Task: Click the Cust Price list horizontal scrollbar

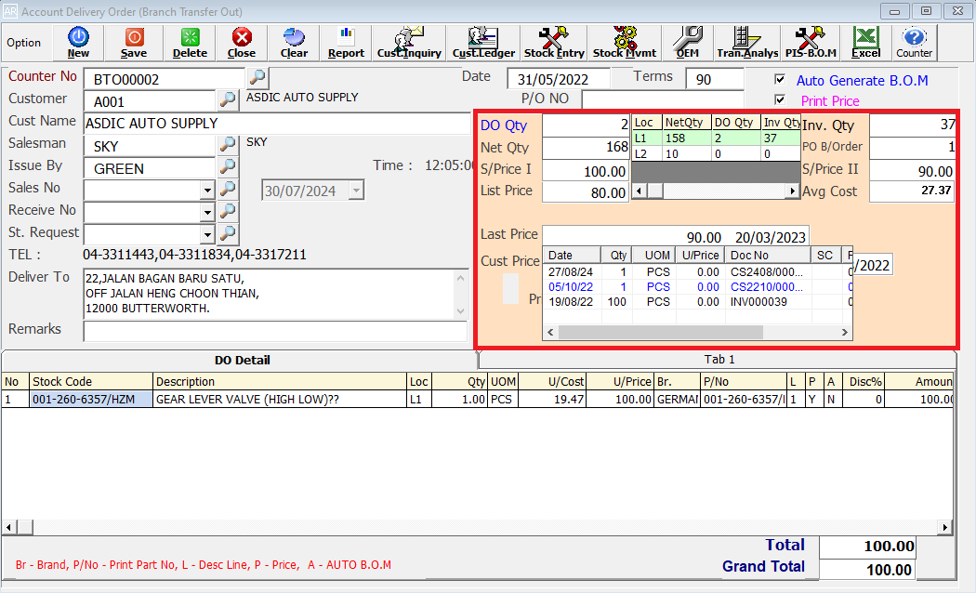Action: [697, 332]
